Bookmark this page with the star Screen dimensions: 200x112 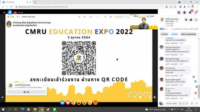coord(175,7)
